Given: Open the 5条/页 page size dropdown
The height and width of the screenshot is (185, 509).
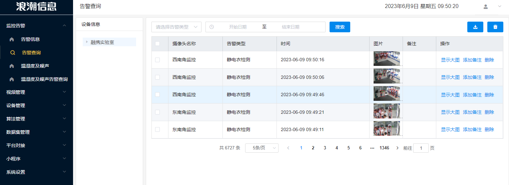Looking at the screenshot, I should [262, 148].
